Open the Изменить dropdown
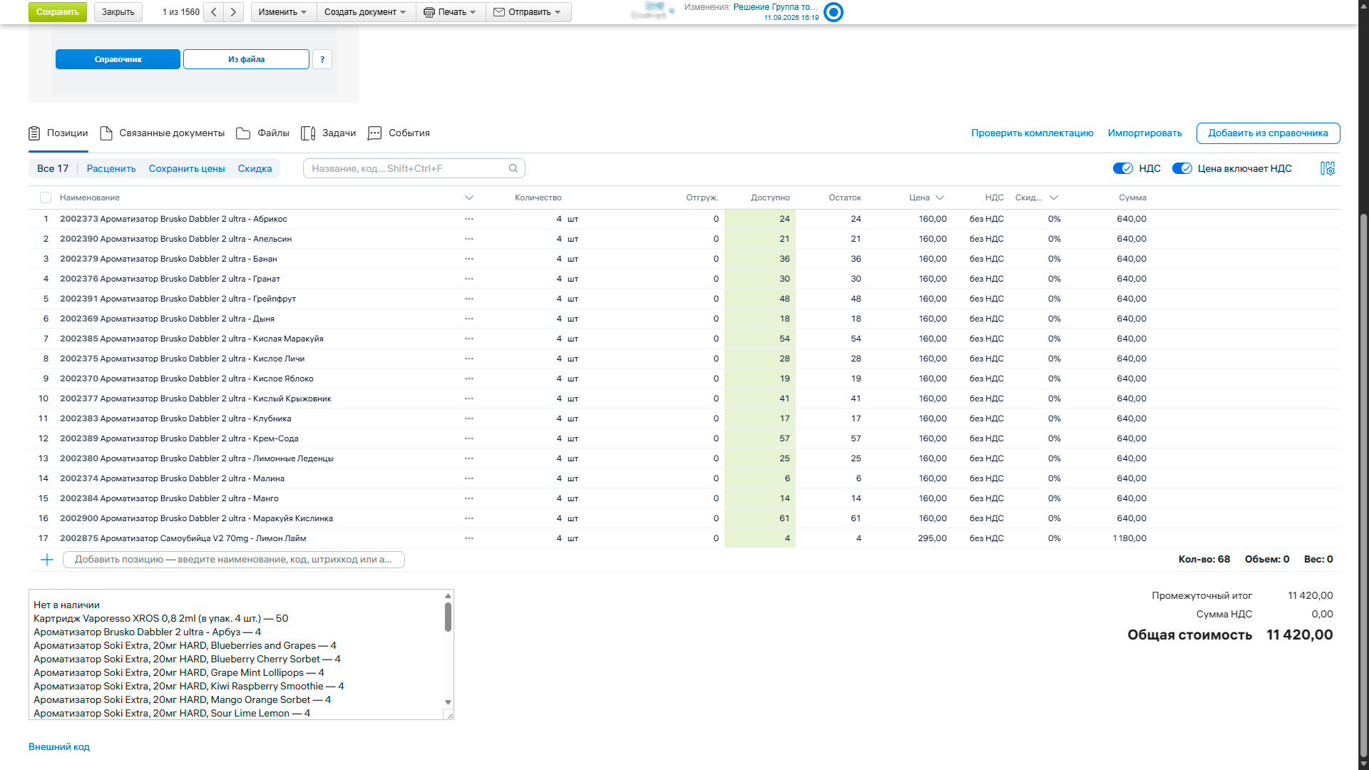This screenshot has width=1369, height=770. (x=283, y=12)
